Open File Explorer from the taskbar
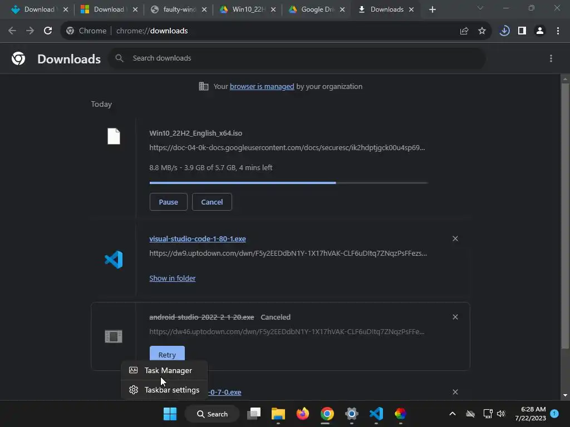This screenshot has height=427, width=570. point(278,414)
